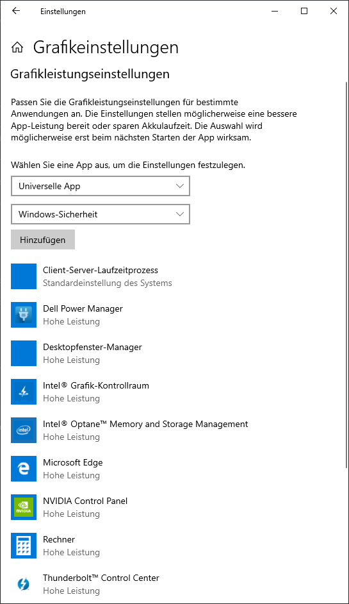The image size is (349, 604).
Task: Select the NVIDIA Control Panel icon
Action: pos(24,507)
